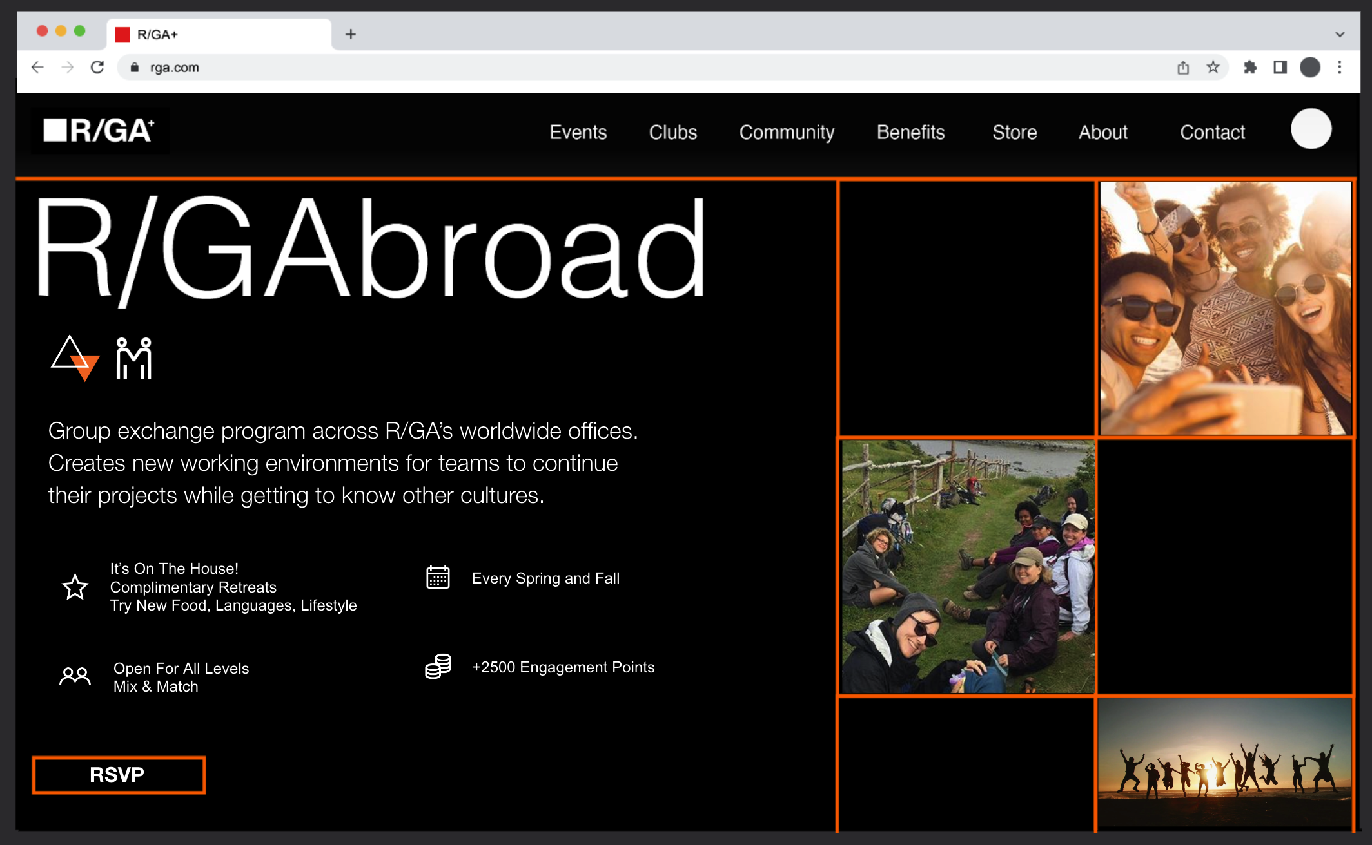This screenshot has height=845, width=1372.
Task: Click the browser back arrow
Action: coord(37,67)
